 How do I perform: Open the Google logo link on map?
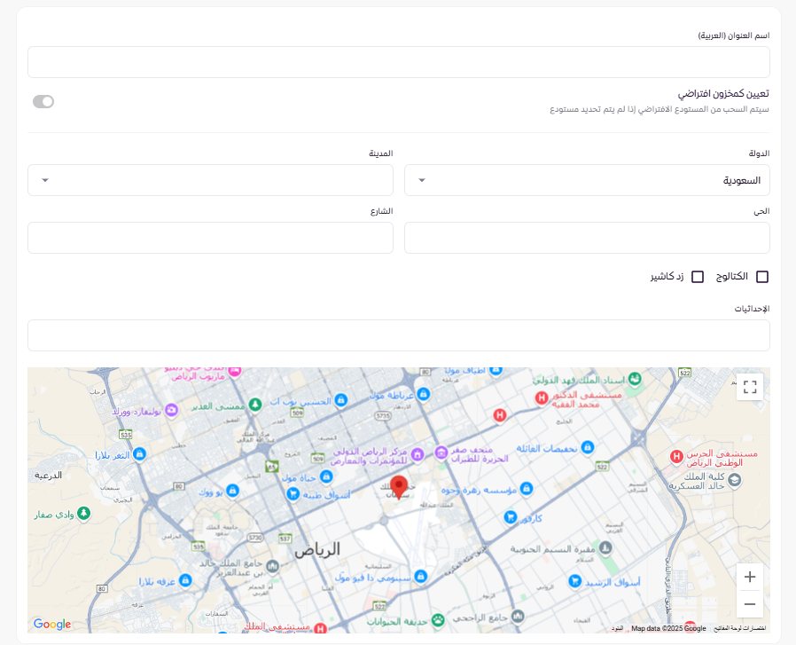click(x=52, y=625)
